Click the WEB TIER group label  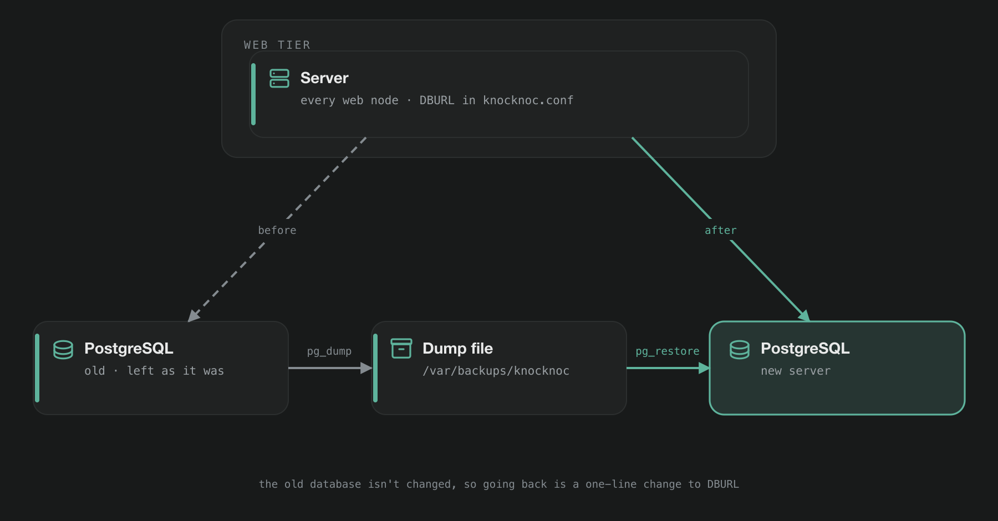(277, 45)
